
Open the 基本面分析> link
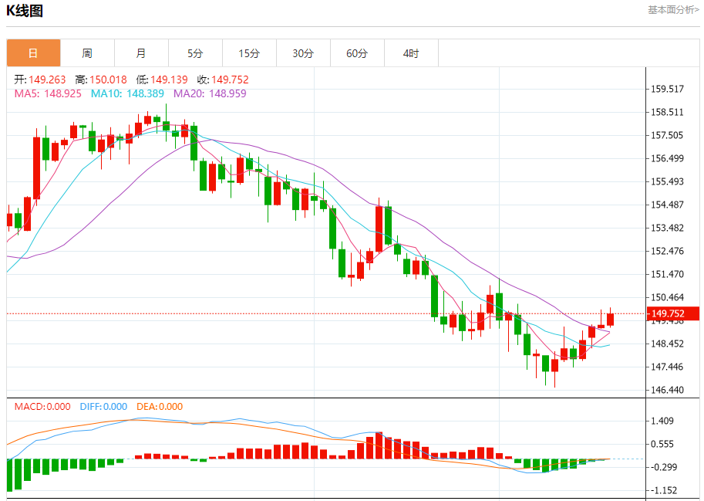coord(673,10)
